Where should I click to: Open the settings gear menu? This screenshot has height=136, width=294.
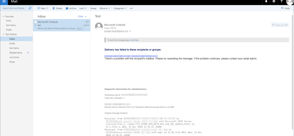(274, 2)
